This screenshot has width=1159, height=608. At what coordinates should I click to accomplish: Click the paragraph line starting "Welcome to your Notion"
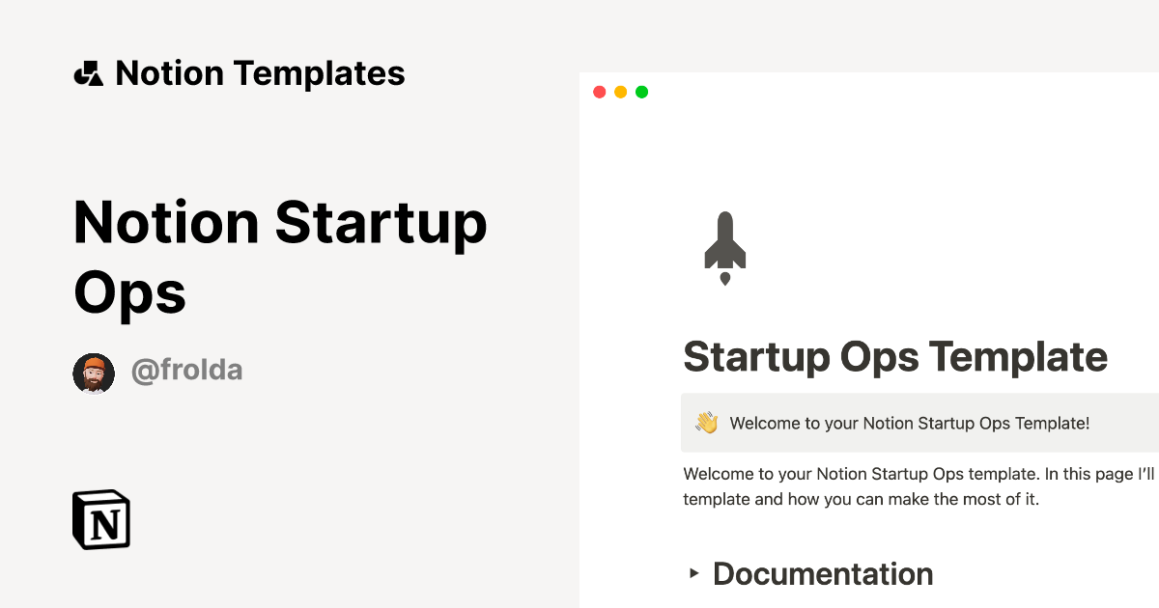[918, 474]
